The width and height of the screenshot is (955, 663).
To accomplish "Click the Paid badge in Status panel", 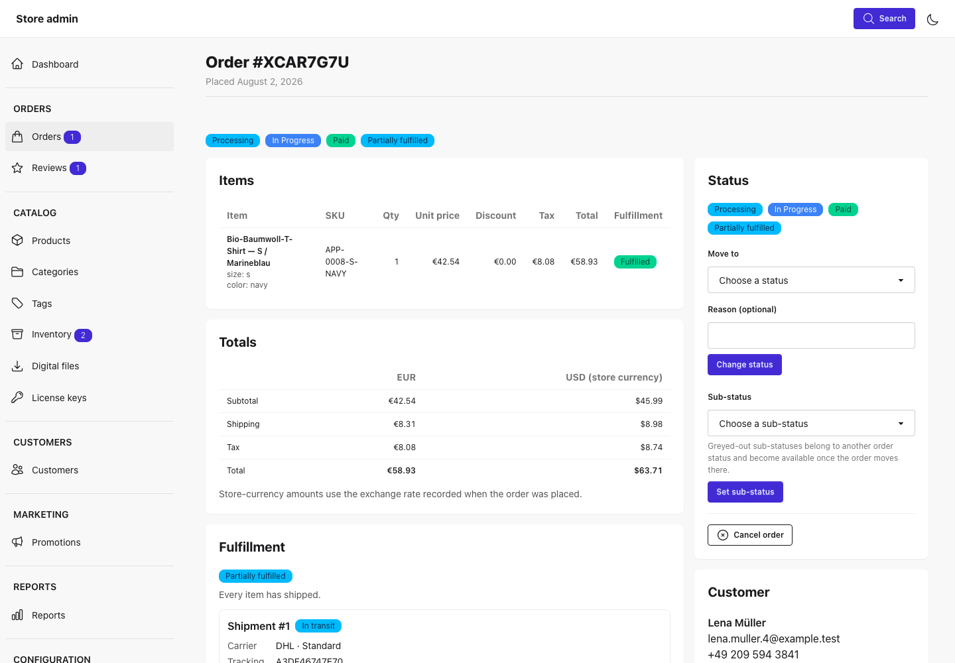I will pyautogui.click(x=843, y=210).
